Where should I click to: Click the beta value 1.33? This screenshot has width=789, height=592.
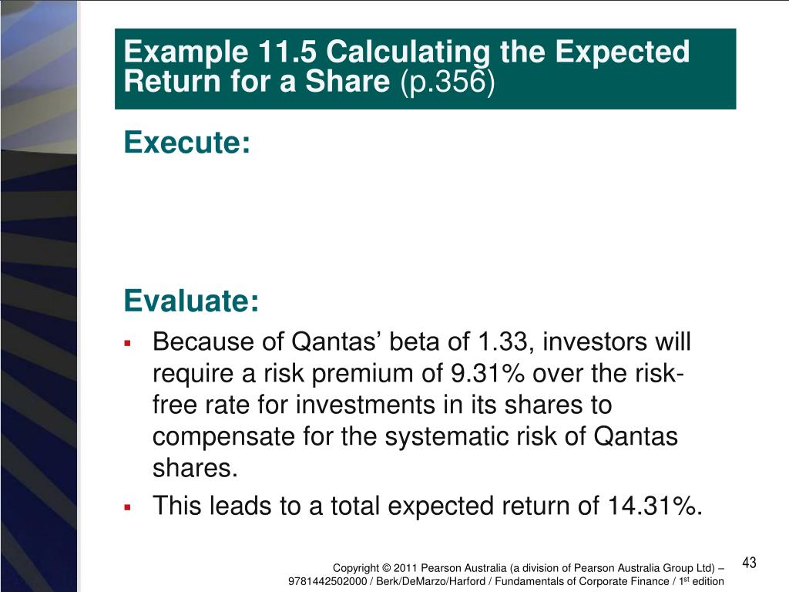tap(505, 341)
